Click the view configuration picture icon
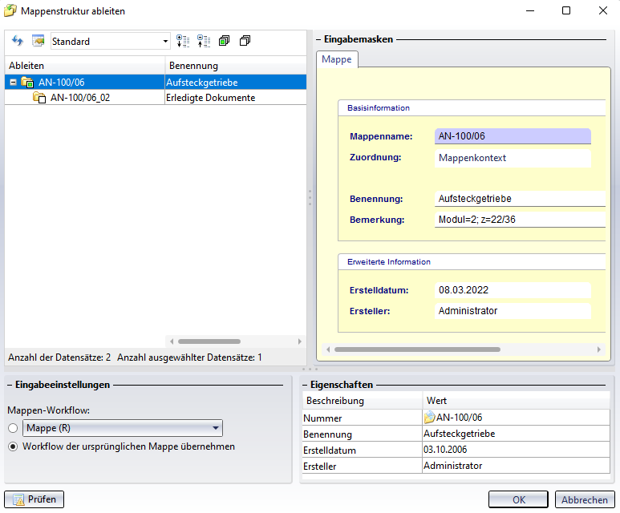The width and height of the screenshot is (620, 513). [x=37, y=41]
